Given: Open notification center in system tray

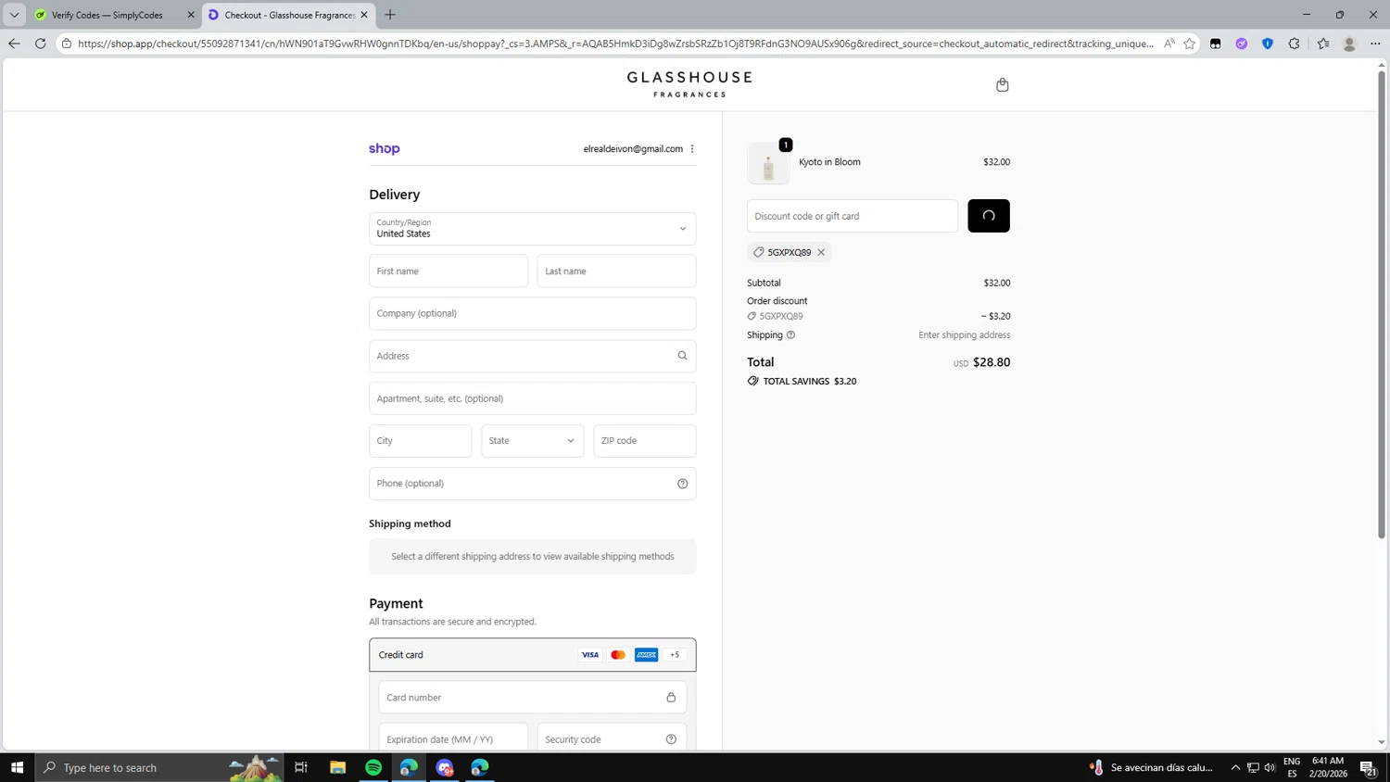Looking at the screenshot, I should tap(1368, 767).
